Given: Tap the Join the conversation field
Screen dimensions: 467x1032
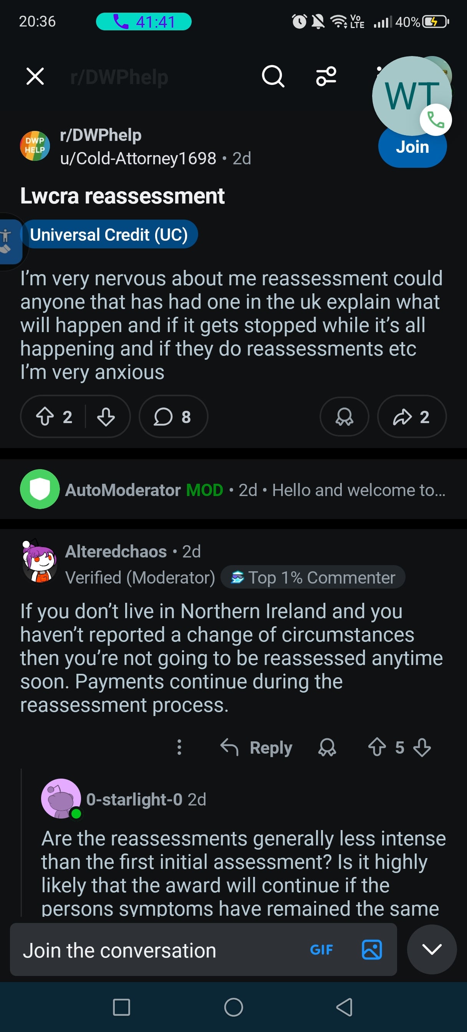Looking at the screenshot, I should [x=120, y=949].
